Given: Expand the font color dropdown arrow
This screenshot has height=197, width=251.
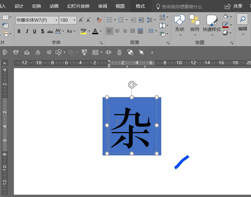Looking at the screenshot, I should (x=101, y=31).
